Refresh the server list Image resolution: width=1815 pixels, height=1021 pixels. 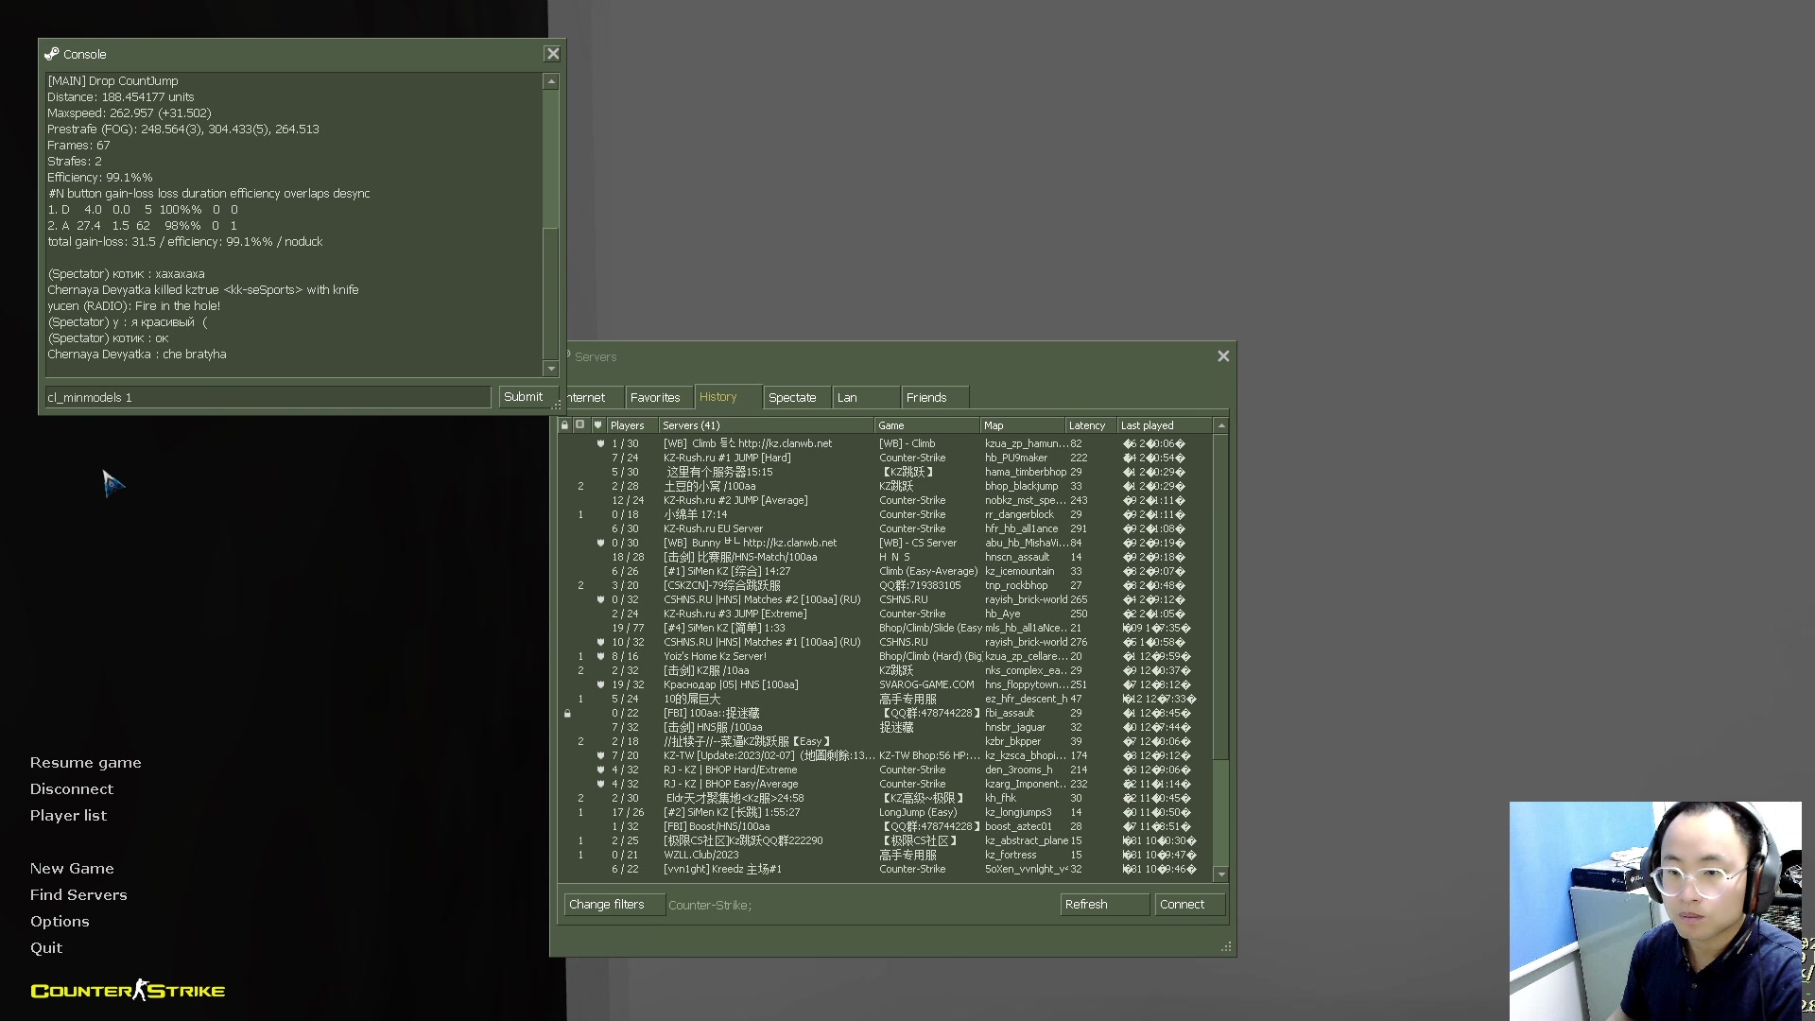[1104, 905]
